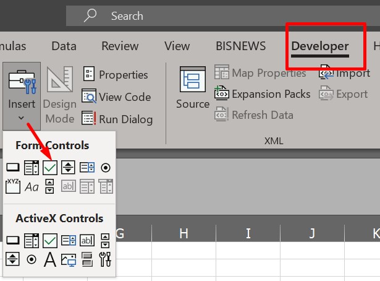Screen dimensions: 380x281
Task: Insert the ActiveX toggle button control
Action: (x=87, y=259)
